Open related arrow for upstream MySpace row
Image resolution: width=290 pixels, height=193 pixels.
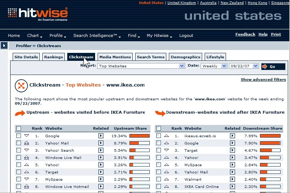(x=101, y=179)
